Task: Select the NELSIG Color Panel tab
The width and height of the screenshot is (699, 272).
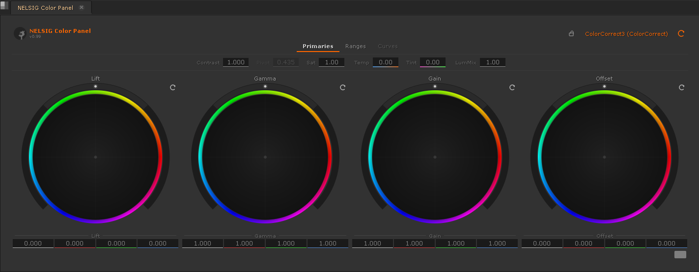Action: click(x=46, y=8)
